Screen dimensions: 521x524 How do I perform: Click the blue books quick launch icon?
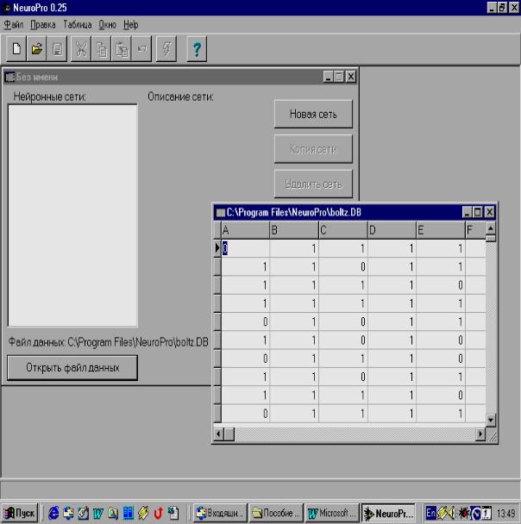[128, 513]
